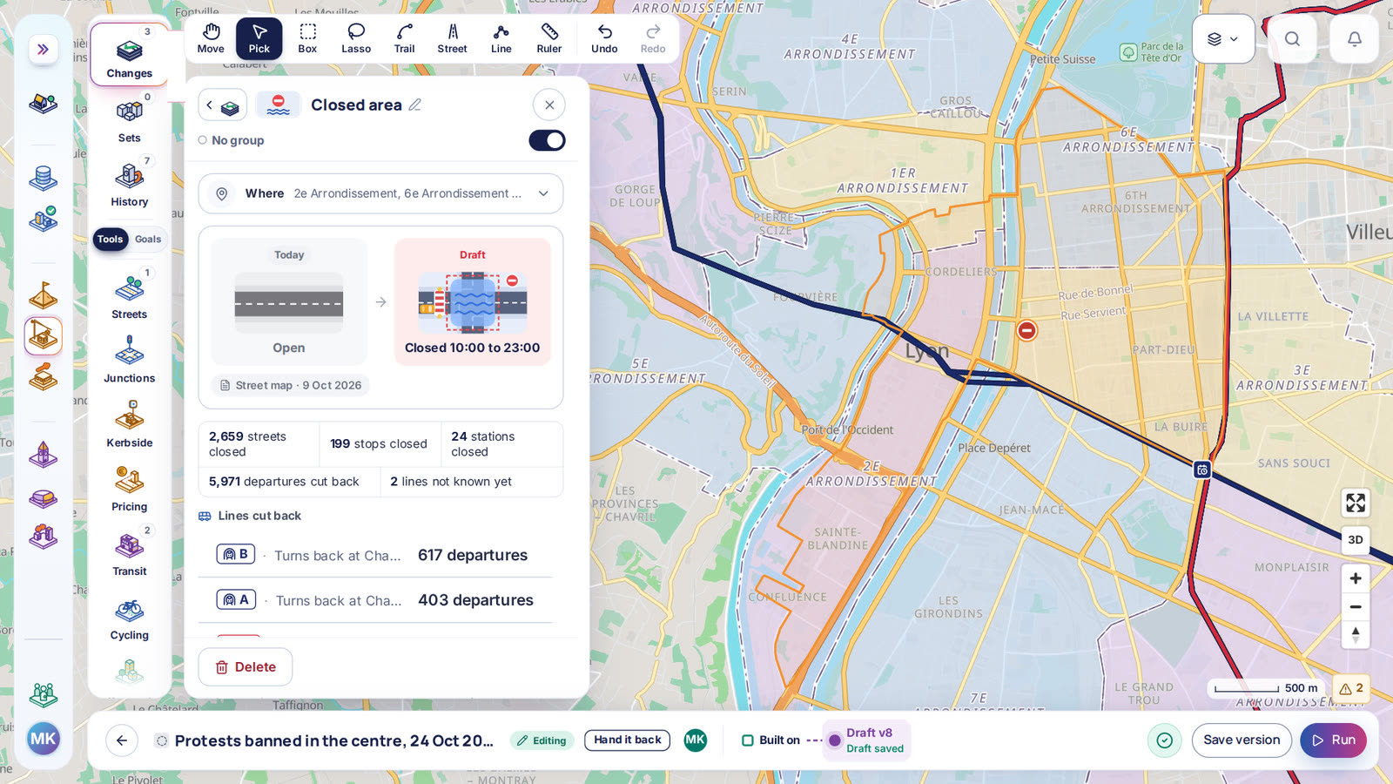Open the History panel
The width and height of the screenshot is (1393, 784).
[130, 183]
